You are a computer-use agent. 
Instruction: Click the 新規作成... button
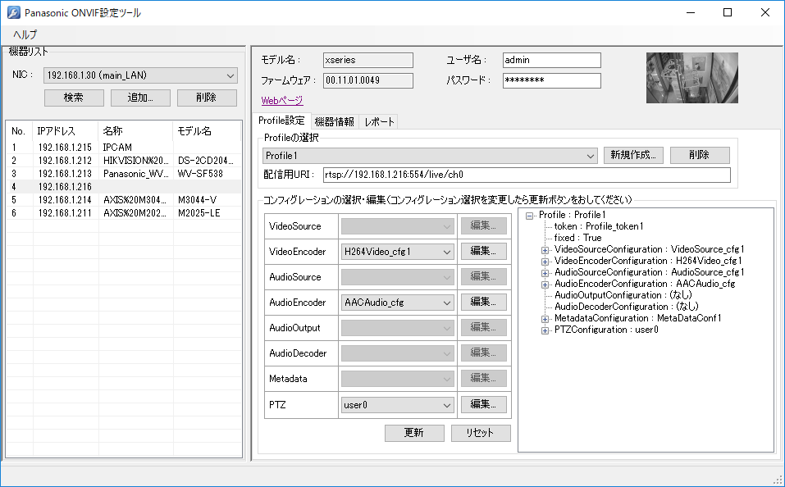pyautogui.click(x=633, y=155)
